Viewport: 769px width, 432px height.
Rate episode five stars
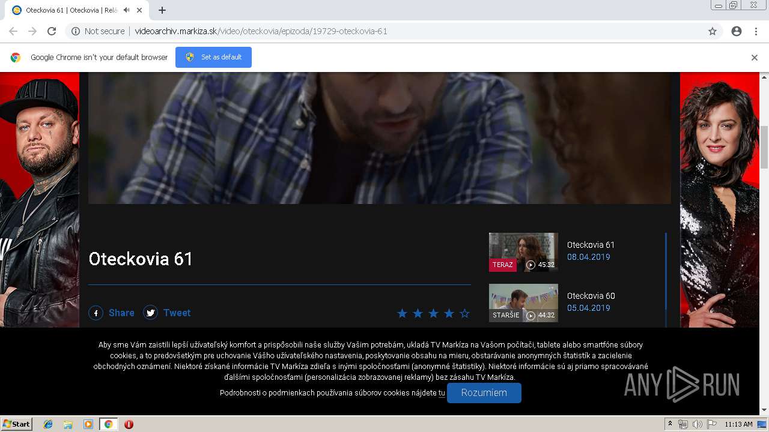click(464, 313)
